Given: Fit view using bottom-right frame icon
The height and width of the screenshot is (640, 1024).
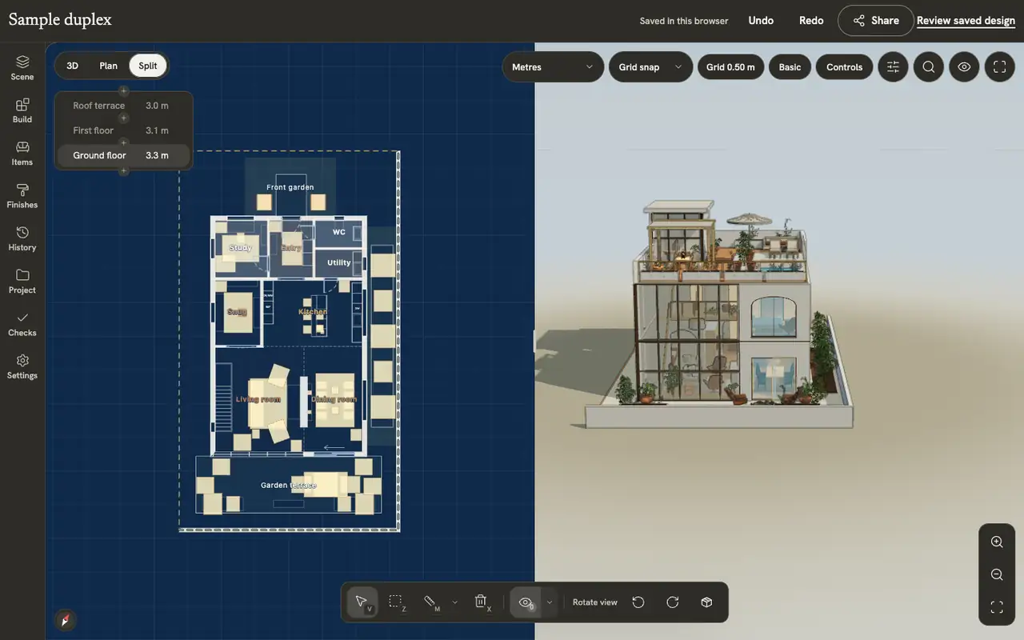Looking at the screenshot, I should (997, 607).
